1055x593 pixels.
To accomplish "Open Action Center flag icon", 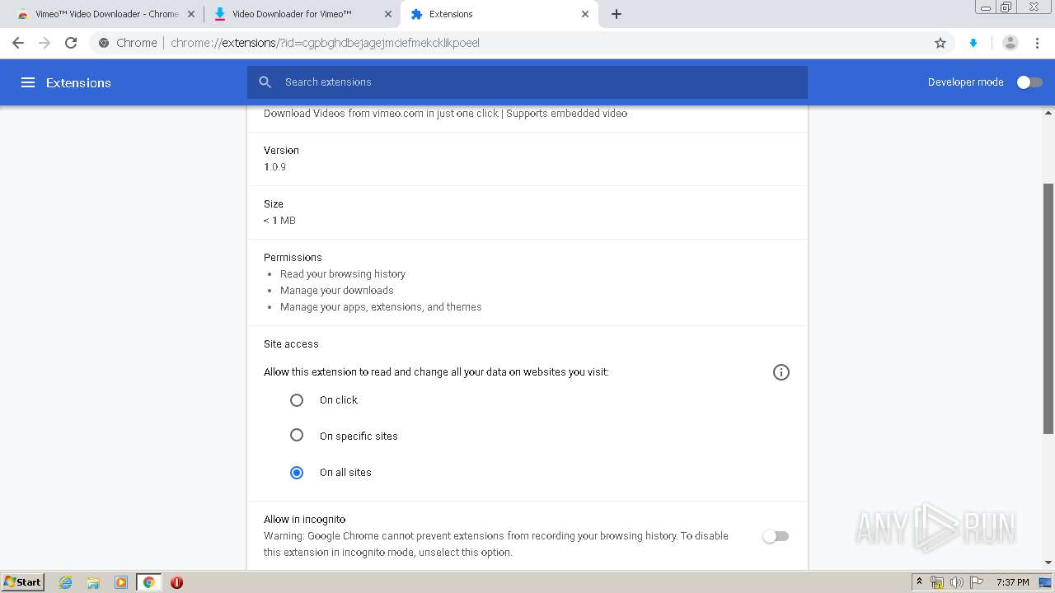I will (977, 582).
